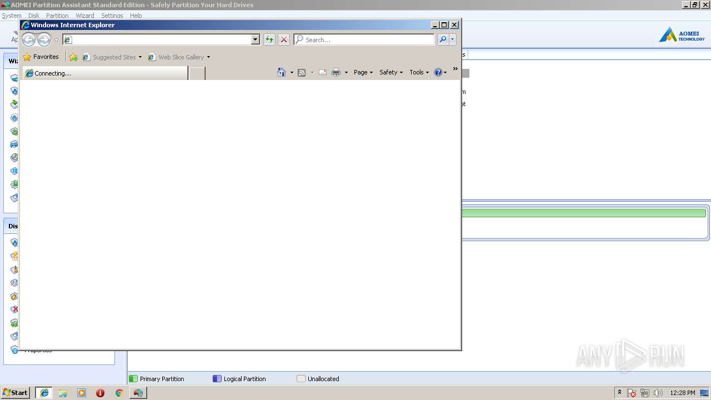Click the 'Primary Partition' legend text
This screenshot has height=400, width=711.
click(x=162, y=379)
